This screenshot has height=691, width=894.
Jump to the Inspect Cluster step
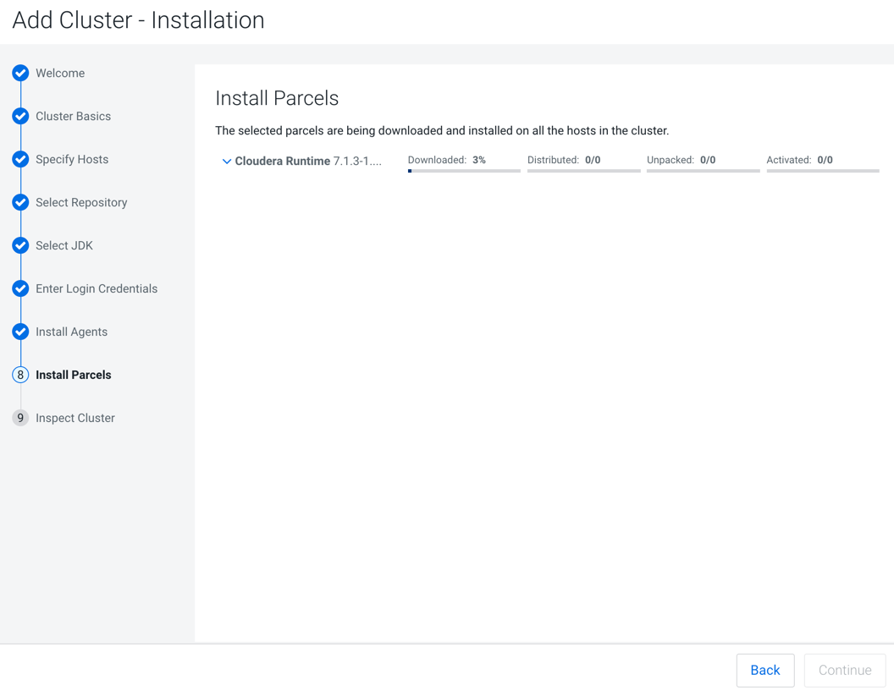click(75, 418)
